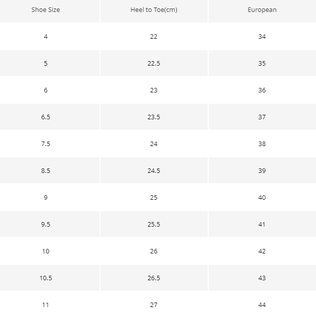Click the European column header
Viewport: 316px width, 316px height.
(x=262, y=10)
